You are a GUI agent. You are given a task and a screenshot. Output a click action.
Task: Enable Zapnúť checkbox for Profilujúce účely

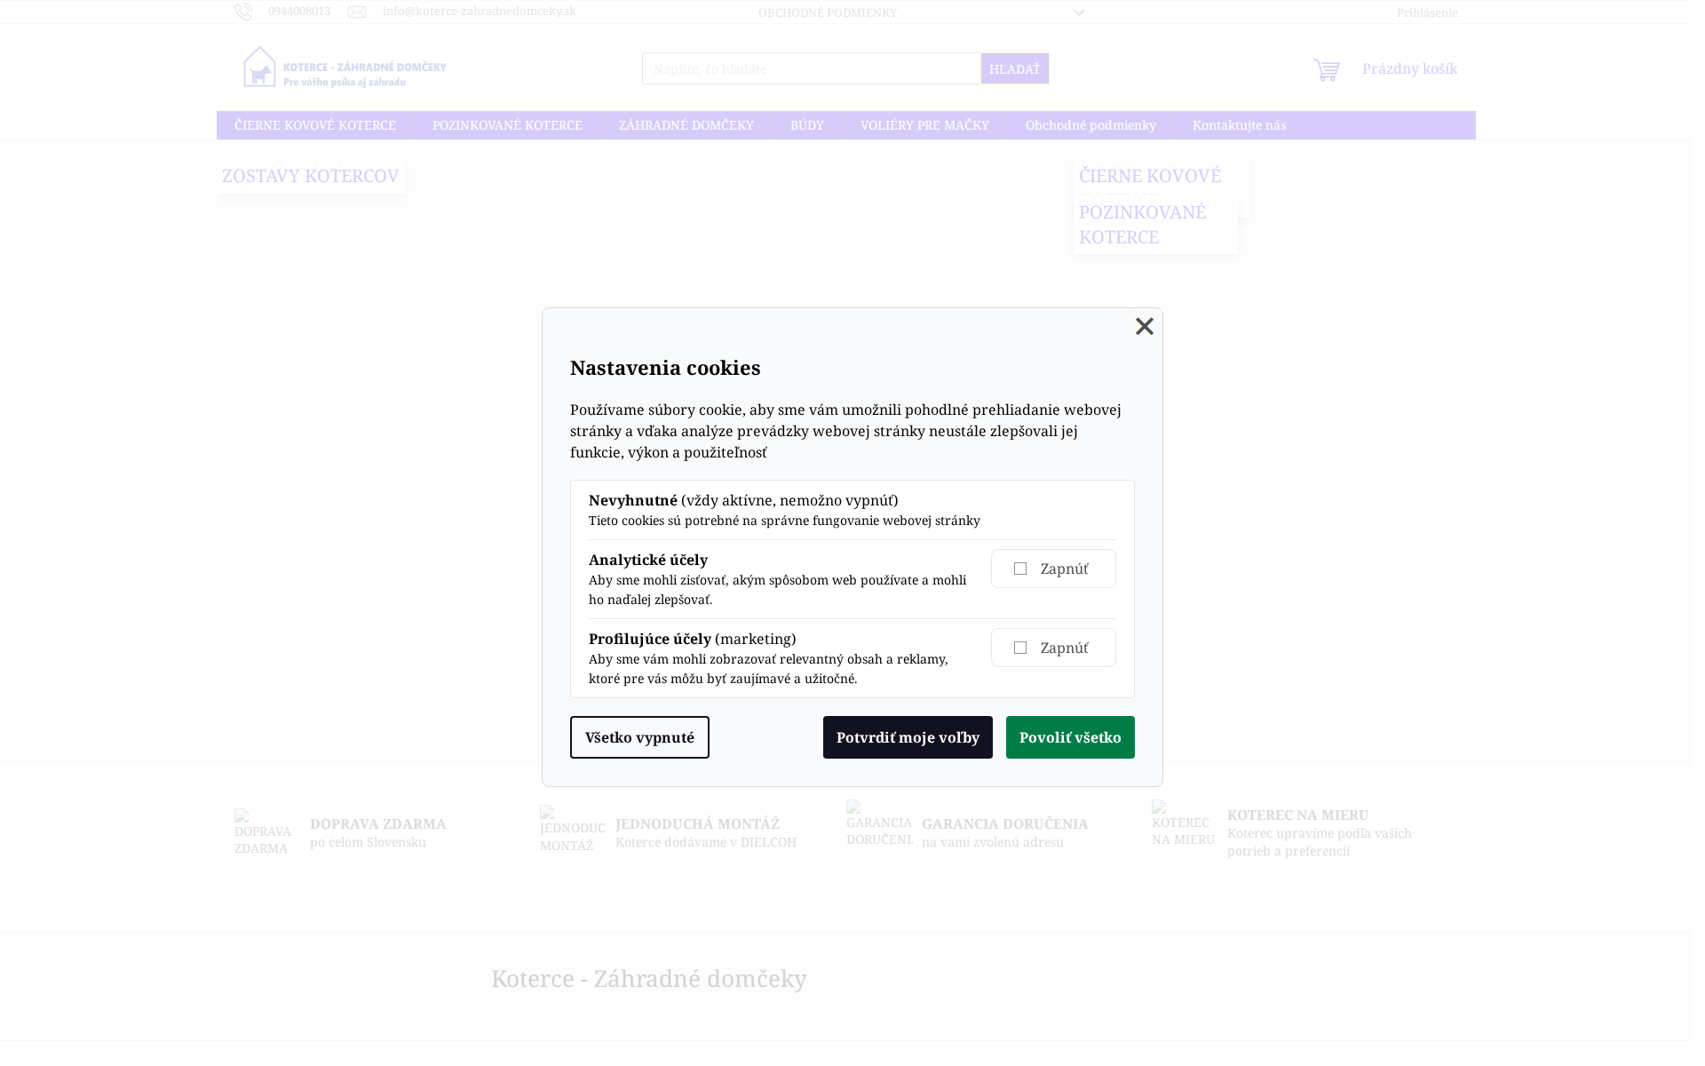click(x=1020, y=647)
